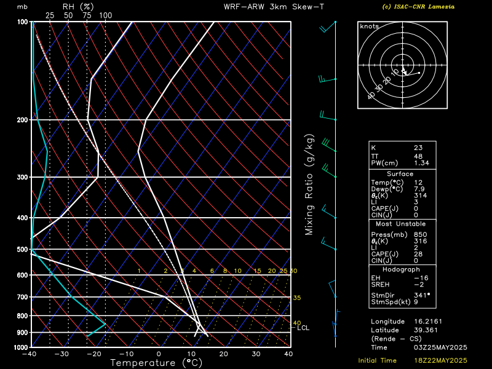Viewport: 492px width, 369px height.
Task: Click the Most Unstable LI value 2
Action: click(416, 247)
